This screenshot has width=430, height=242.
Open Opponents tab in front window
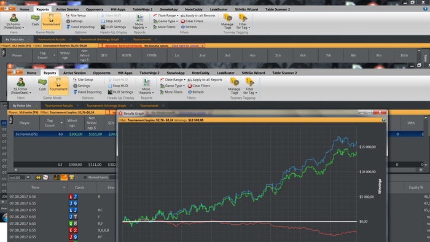(x=101, y=73)
